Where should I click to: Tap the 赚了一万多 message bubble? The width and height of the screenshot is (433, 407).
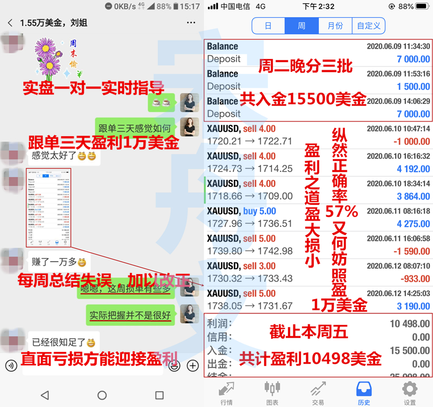tap(60, 262)
